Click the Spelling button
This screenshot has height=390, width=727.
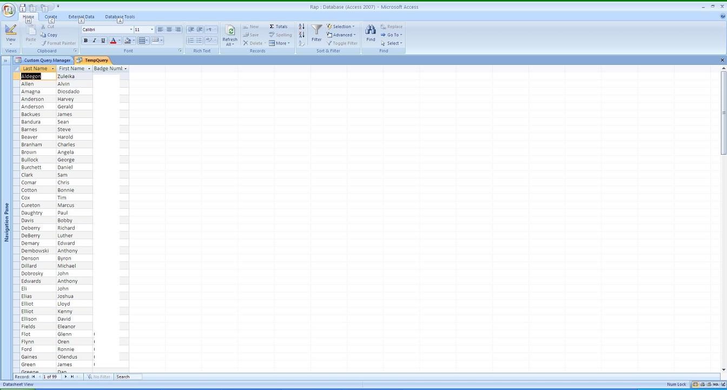(x=280, y=35)
